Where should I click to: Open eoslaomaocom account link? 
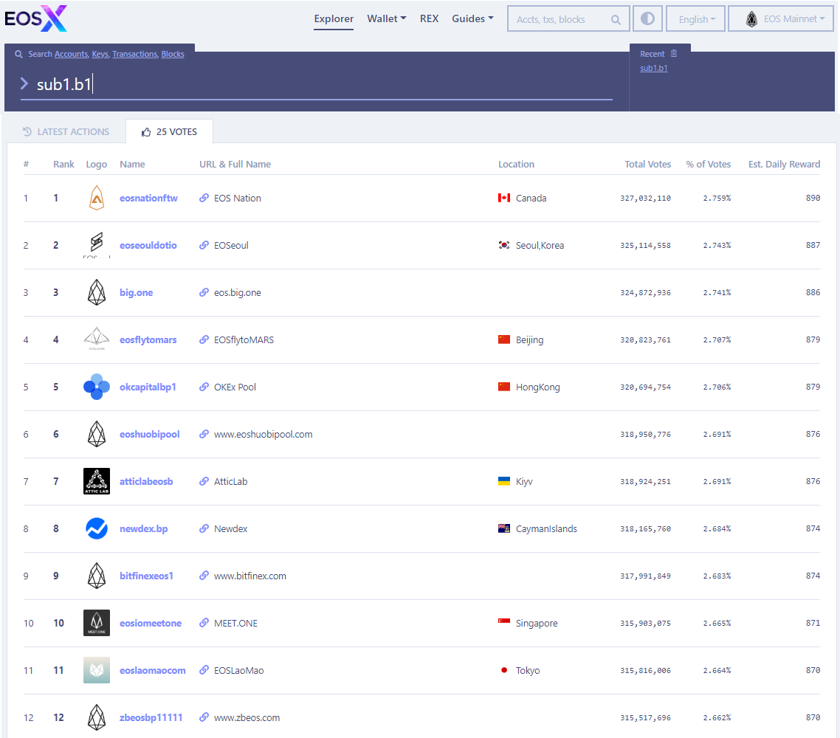pos(153,671)
